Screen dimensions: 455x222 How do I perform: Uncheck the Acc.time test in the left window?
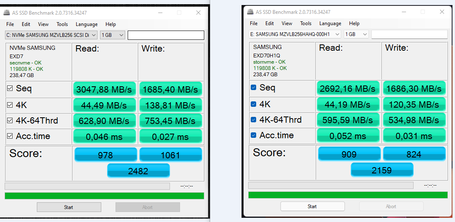coord(10,136)
